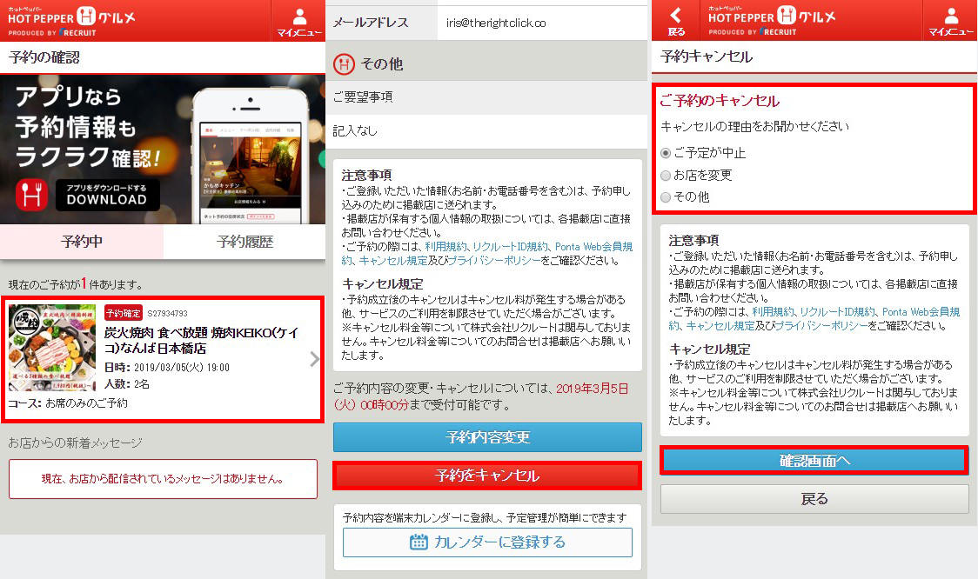Image resolution: width=978 pixels, height=579 pixels.
Task: Click the 日時 2019/03/05(火) 19:00 text
Action: coord(166,368)
